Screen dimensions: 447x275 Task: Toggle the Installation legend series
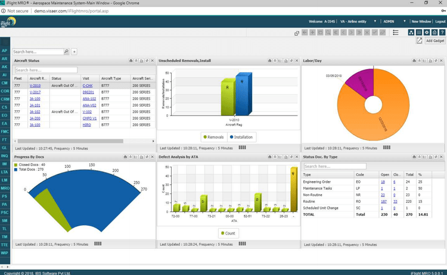pyautogui.click(x=241, y=137)
